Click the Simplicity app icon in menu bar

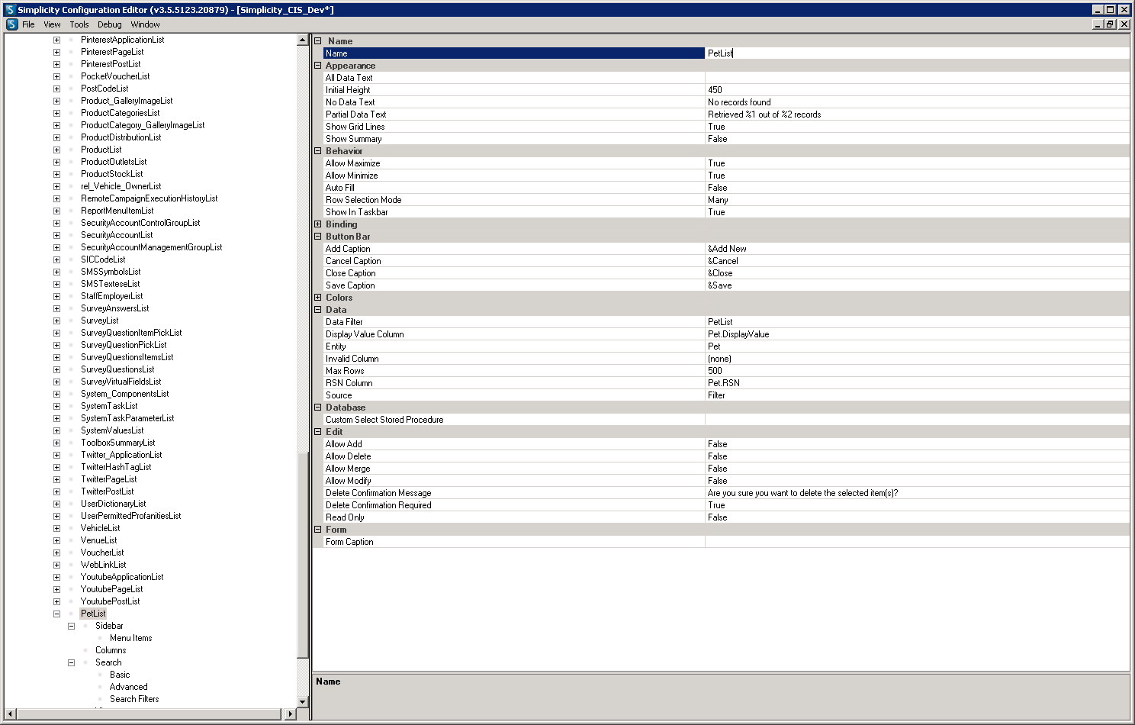11,24
